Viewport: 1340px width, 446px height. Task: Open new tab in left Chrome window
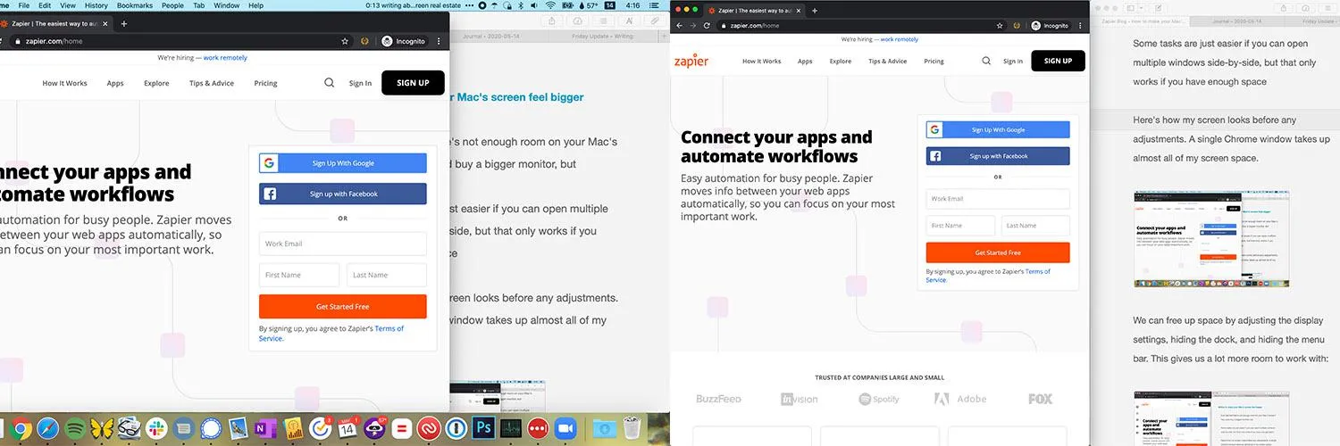(x=123, y=24)
